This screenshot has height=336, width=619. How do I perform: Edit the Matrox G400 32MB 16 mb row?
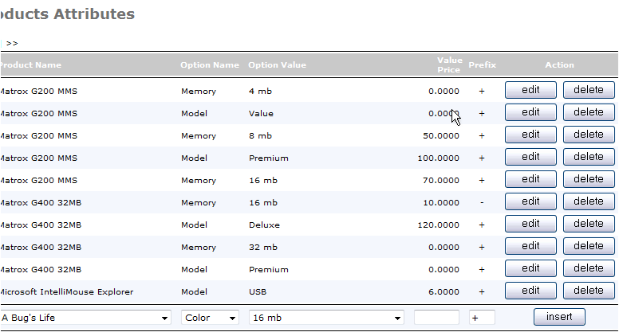[530, 202]
